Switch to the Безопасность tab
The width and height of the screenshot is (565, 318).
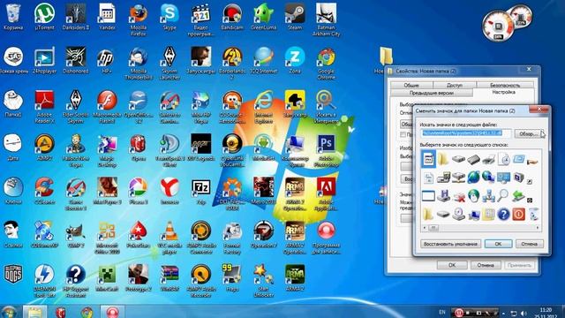505,85
